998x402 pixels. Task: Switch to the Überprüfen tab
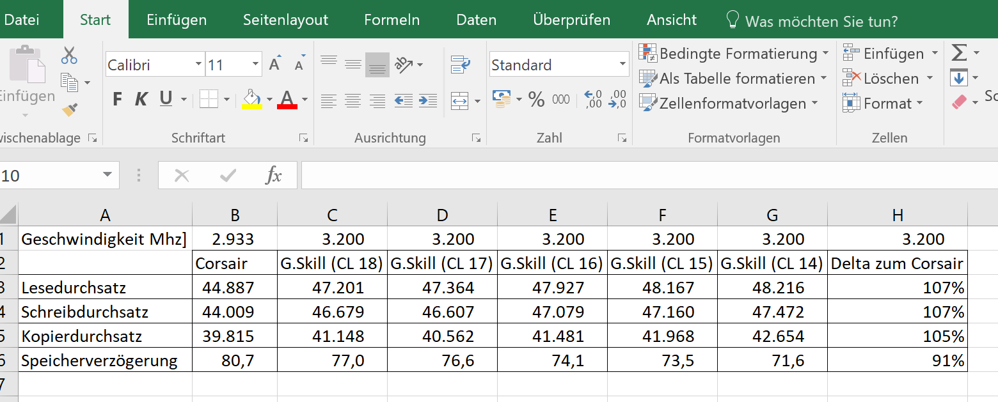(x=572, y=20)
